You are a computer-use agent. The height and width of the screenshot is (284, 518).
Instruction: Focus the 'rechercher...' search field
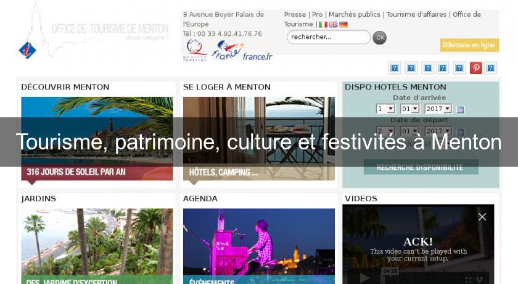329,37
